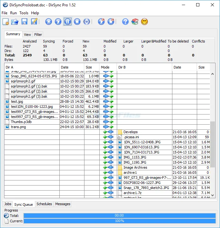This screenshot has height=228, width=220.
Task: Click gear file icon beside .picasa.ini
Action: (x=119, y=137)
